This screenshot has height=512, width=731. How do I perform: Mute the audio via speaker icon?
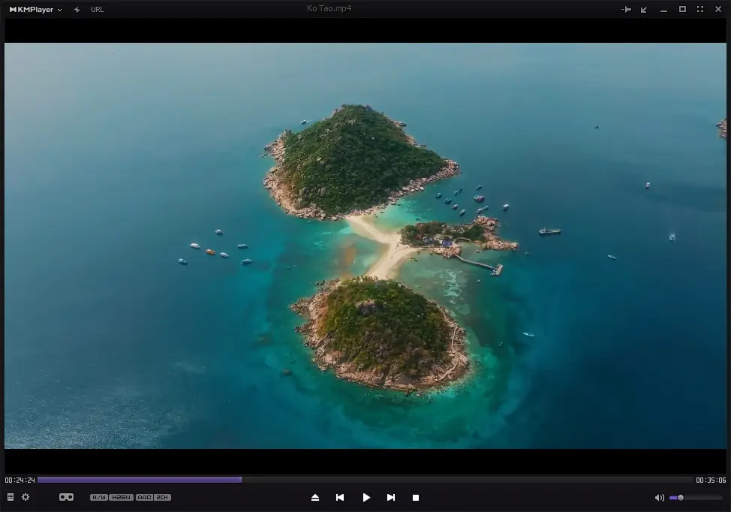pyautogui.click(x=660, y=497)
